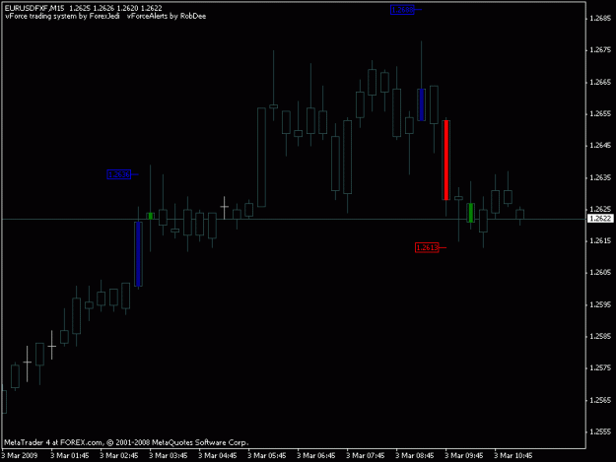Click the 3 Mar 07:45 time label

click(x=366, y=455)
